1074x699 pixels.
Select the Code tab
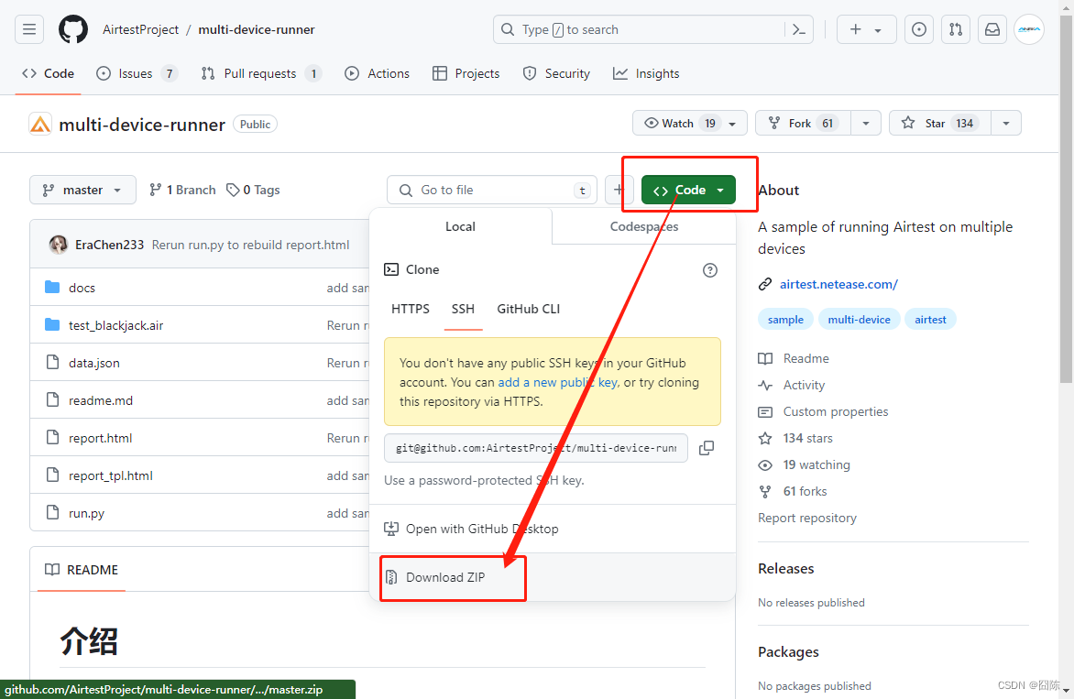pyautogui.click(x=48, y=73)
